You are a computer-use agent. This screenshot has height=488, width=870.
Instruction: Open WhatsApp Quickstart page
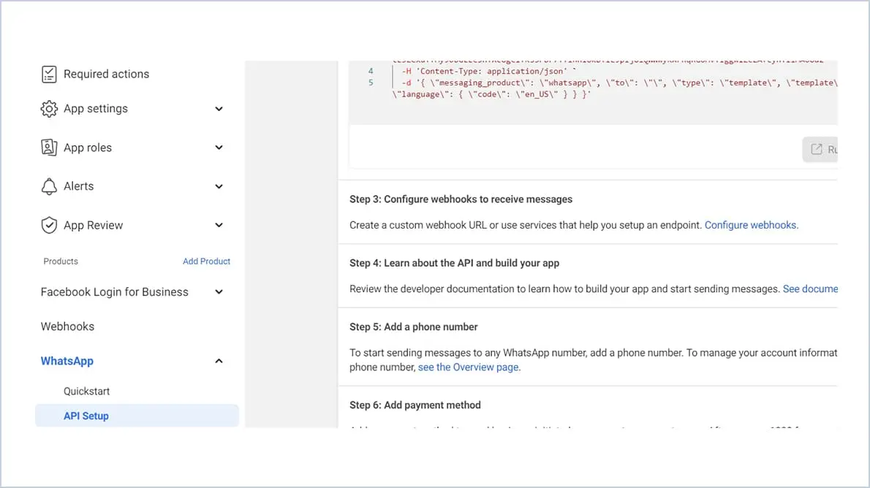point(86,391)
